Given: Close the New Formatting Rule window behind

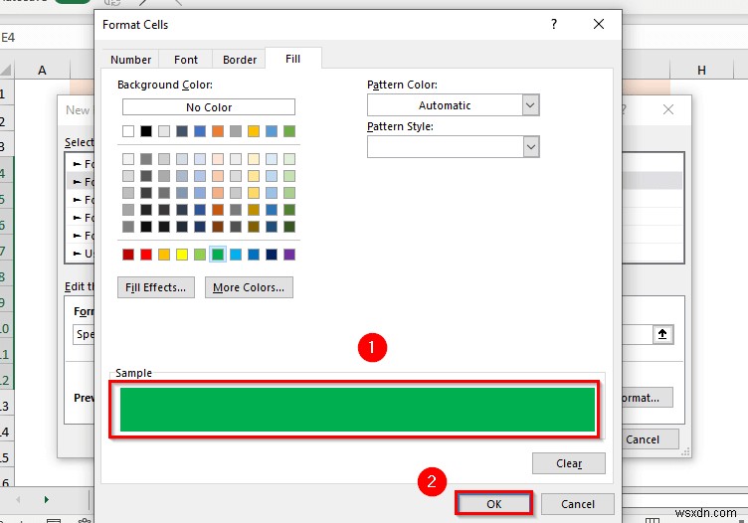Looking at the screenshot, I should pos(668,109).
